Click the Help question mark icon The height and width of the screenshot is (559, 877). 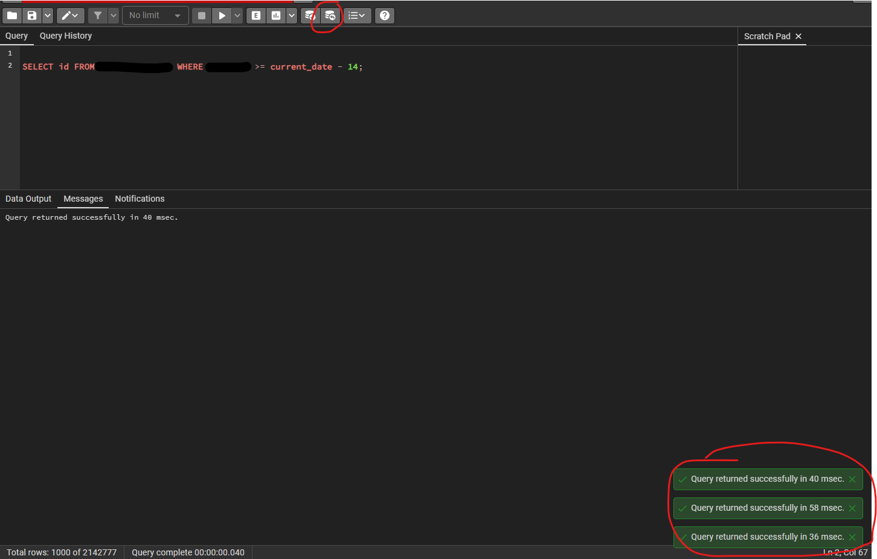[385, 16]
